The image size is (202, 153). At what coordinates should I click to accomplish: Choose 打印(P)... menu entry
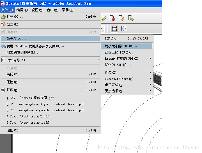50,90
